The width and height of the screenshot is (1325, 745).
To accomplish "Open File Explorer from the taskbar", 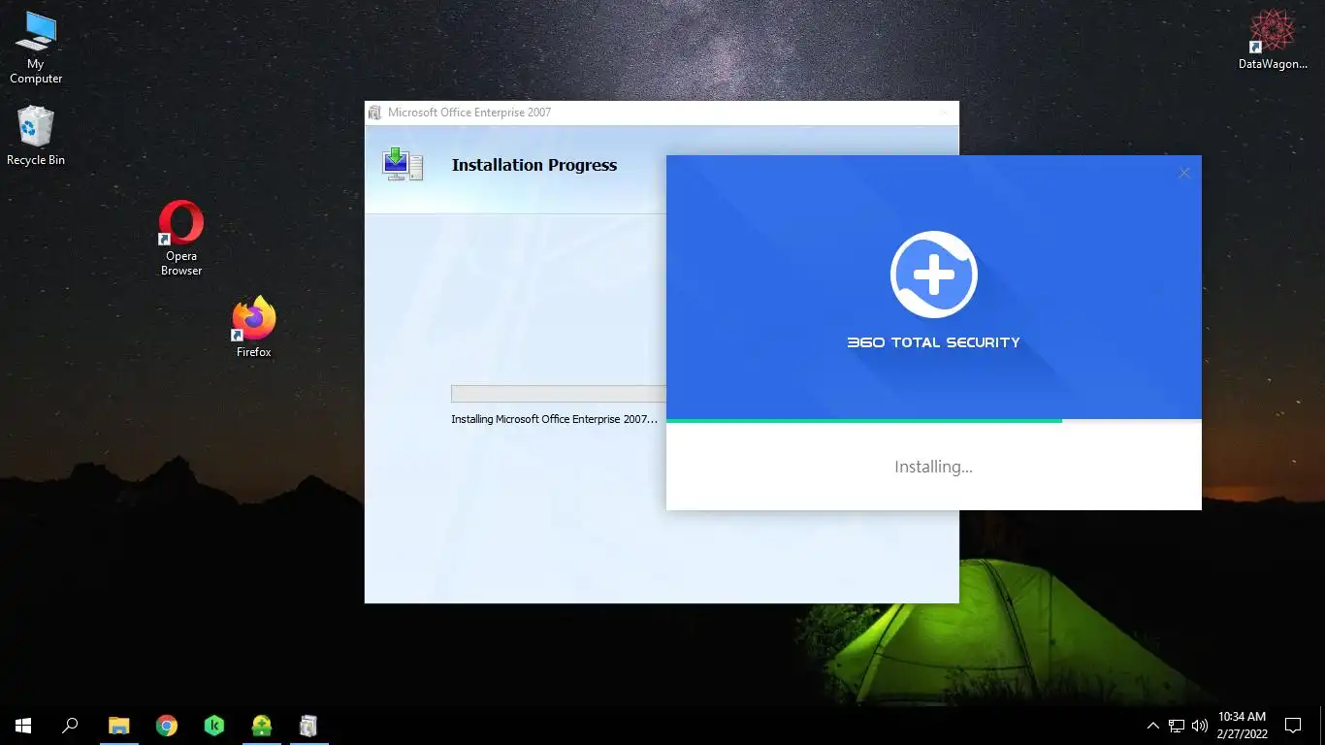I will click(118, 725).
